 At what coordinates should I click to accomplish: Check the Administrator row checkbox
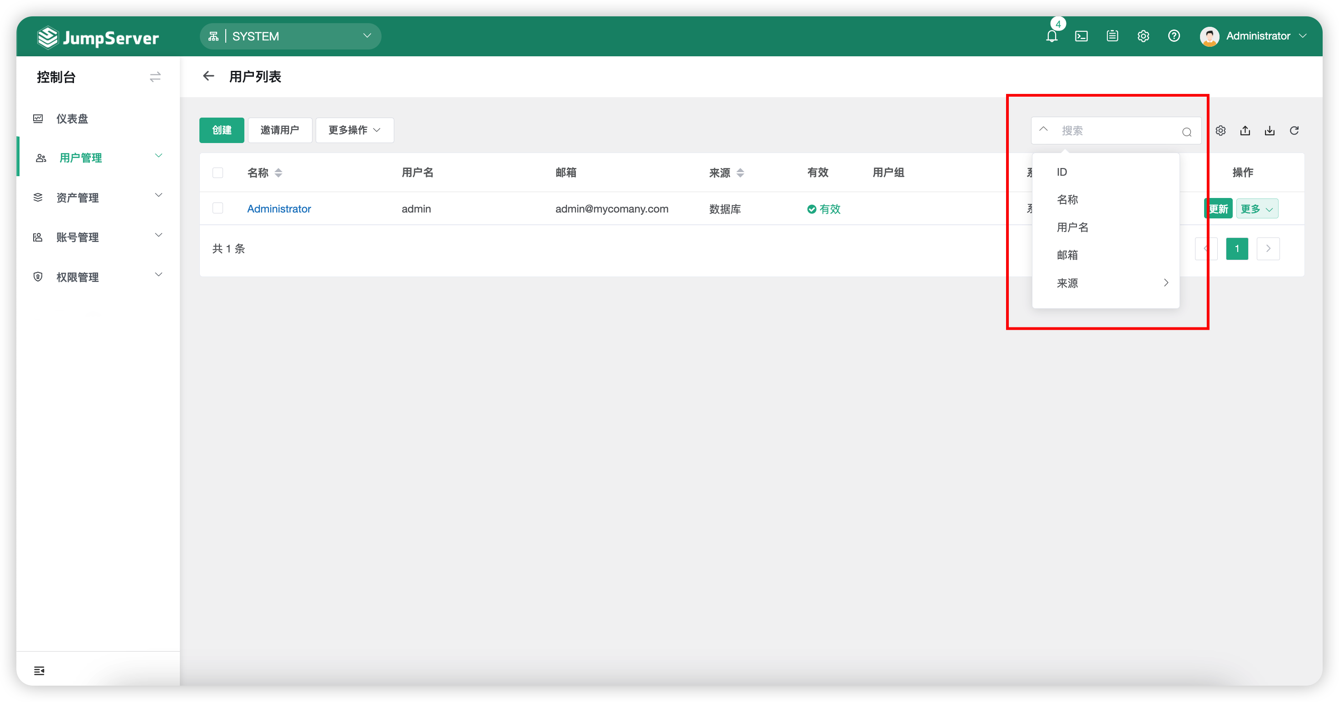click(x=218, y=208)
